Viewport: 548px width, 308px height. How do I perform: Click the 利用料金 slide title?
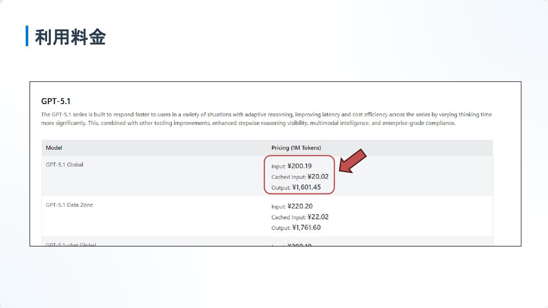(x=70, y=37)
